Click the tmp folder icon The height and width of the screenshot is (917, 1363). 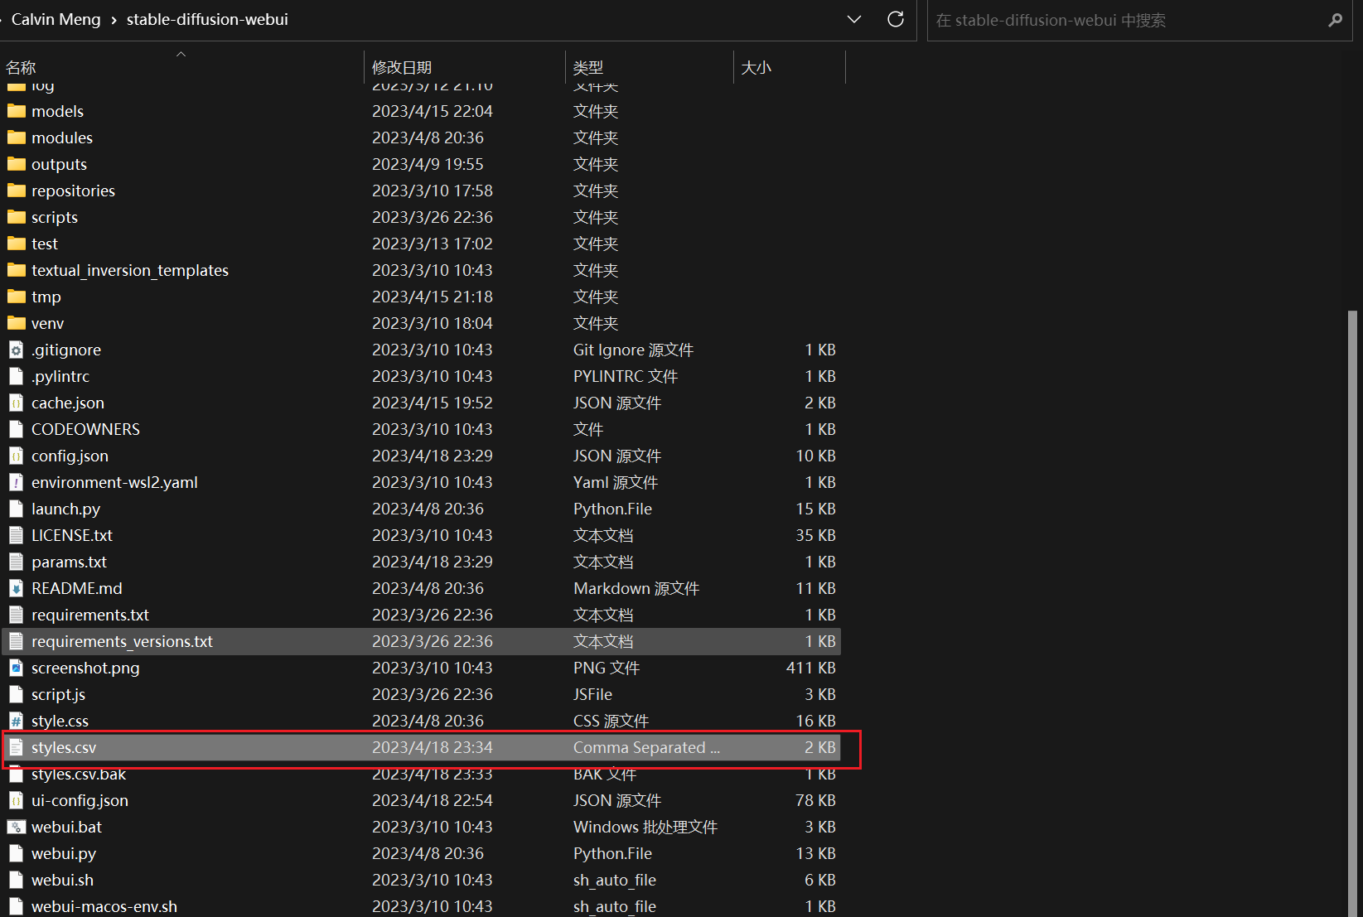click(17, 297)
